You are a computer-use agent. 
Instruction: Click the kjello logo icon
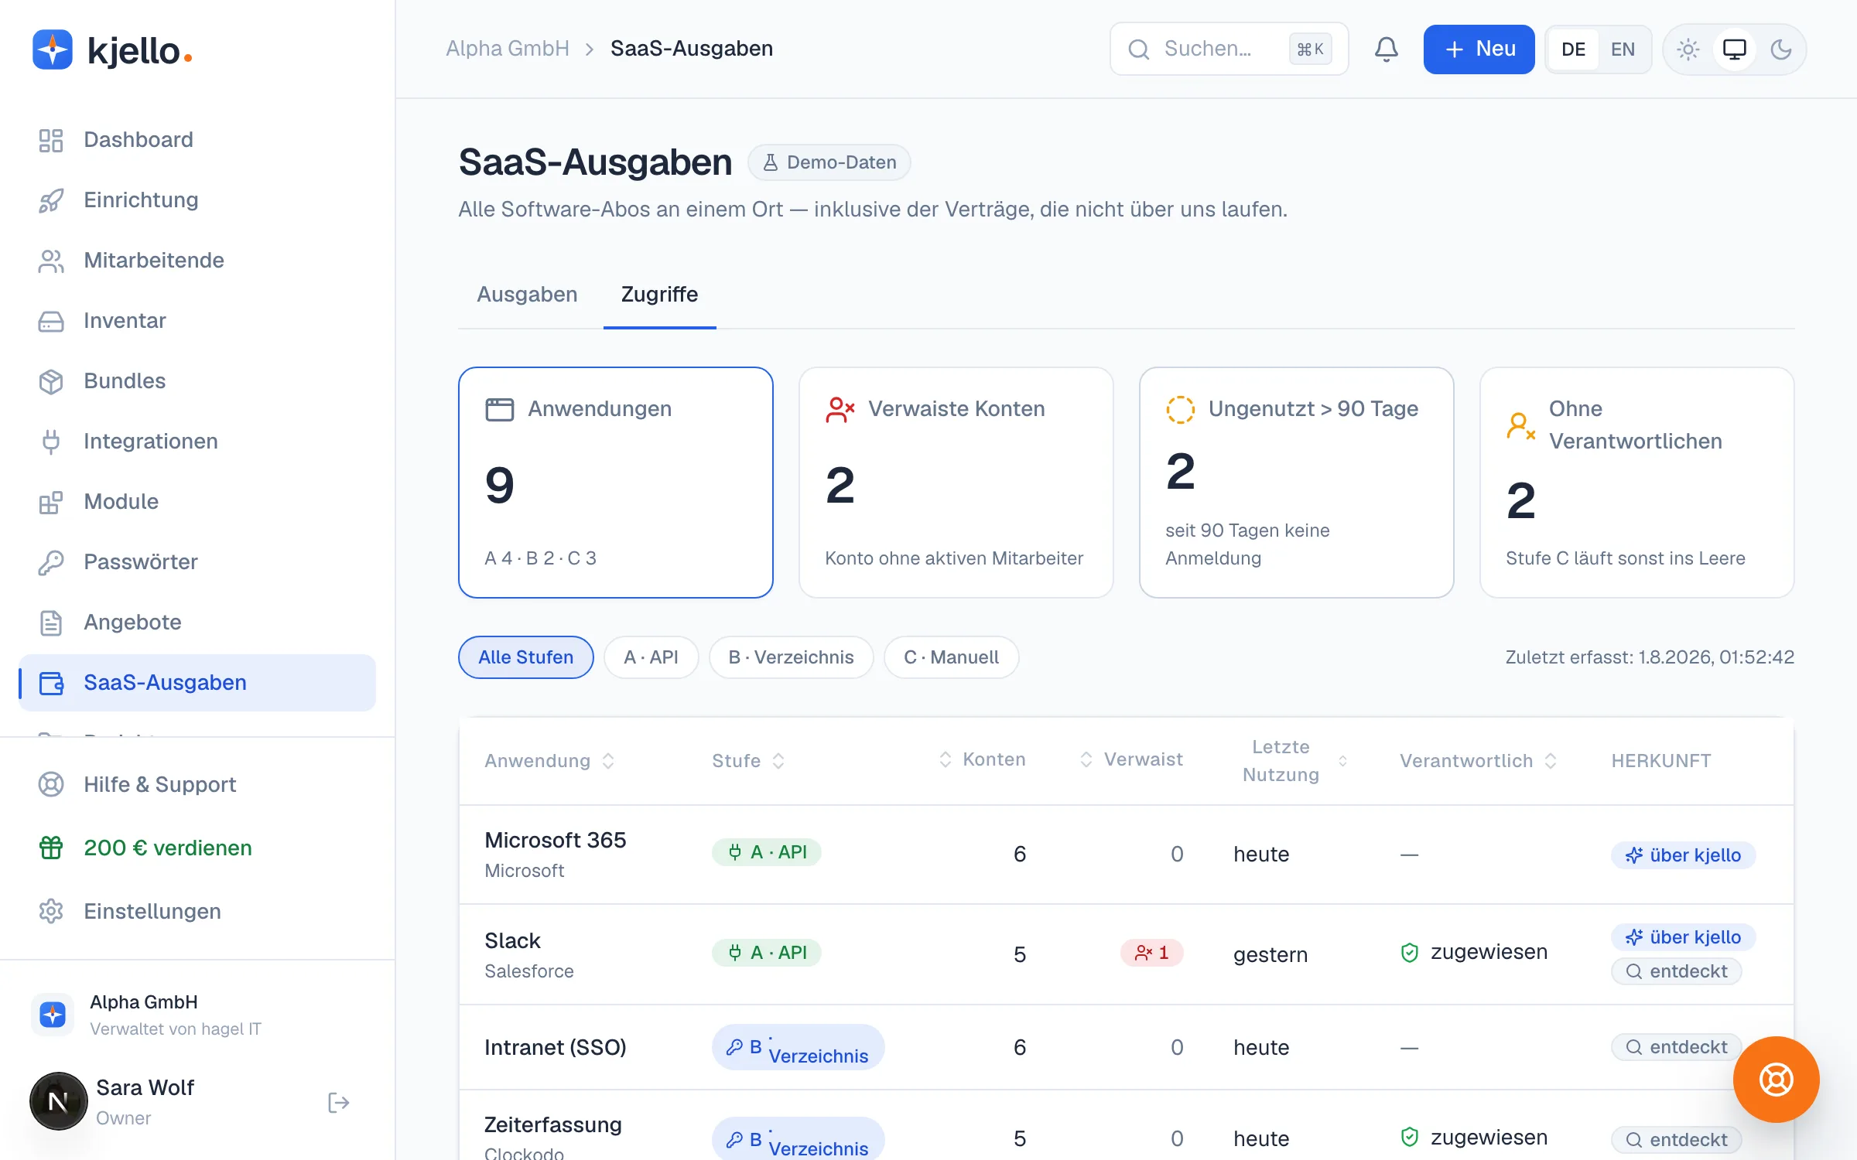click(x=53, y=49)
